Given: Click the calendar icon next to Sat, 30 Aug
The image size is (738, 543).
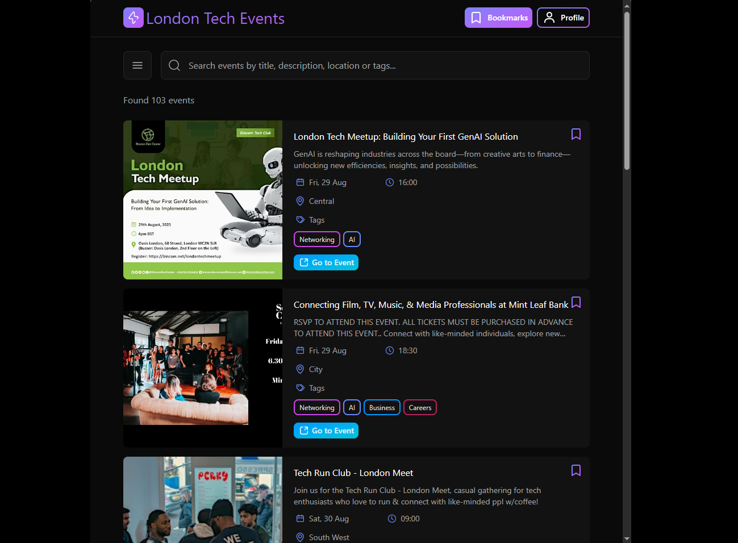Looking at the screenshot, I should pyautogui.click(x=300, y=519).
